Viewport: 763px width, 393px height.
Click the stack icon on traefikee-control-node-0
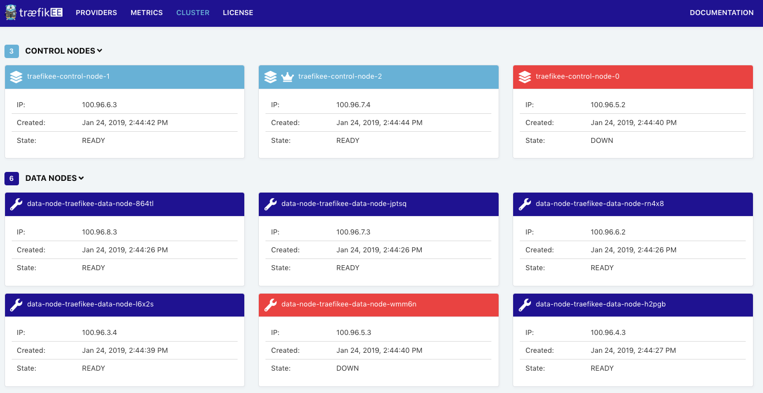click(x=525, y=76)
